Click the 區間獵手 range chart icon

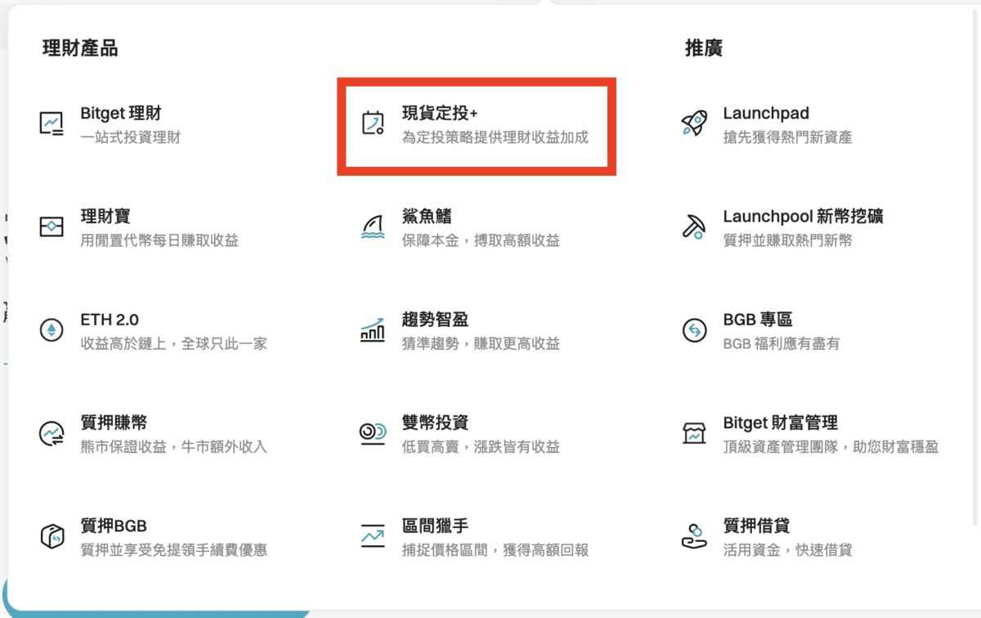372,535
